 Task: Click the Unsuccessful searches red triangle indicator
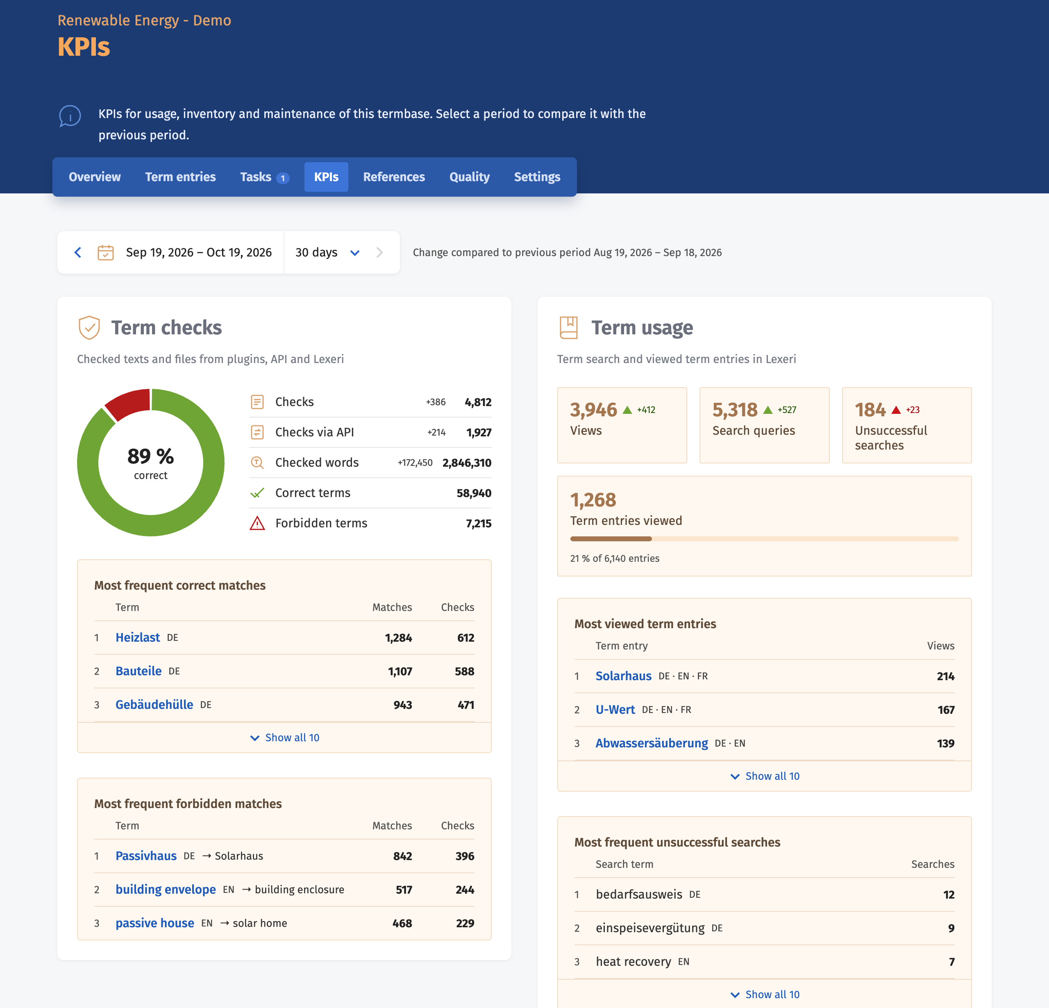click(896, 410)
